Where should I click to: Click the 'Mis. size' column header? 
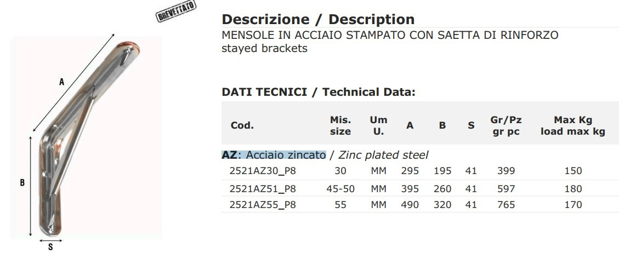pos(340,126)
